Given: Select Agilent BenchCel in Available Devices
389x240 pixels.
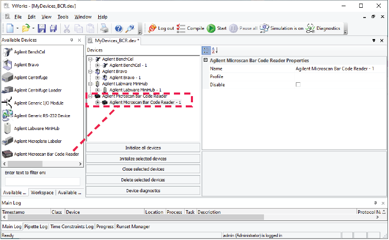Looking at the screenshot, I should [29, 52].
